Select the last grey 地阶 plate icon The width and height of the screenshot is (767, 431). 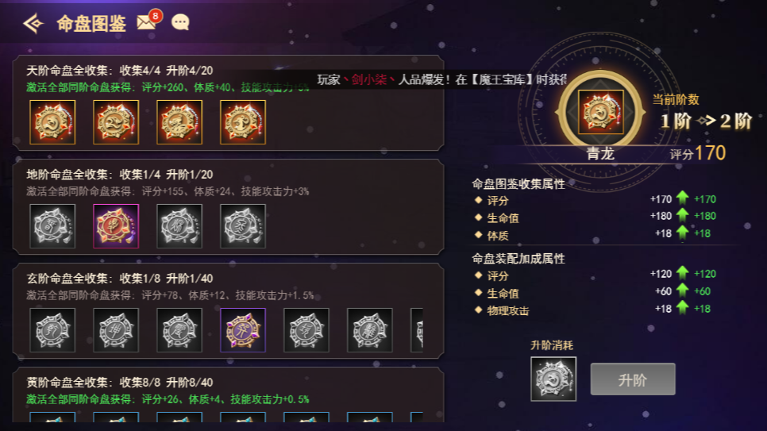pyautogui.click(x=243, y=226)
